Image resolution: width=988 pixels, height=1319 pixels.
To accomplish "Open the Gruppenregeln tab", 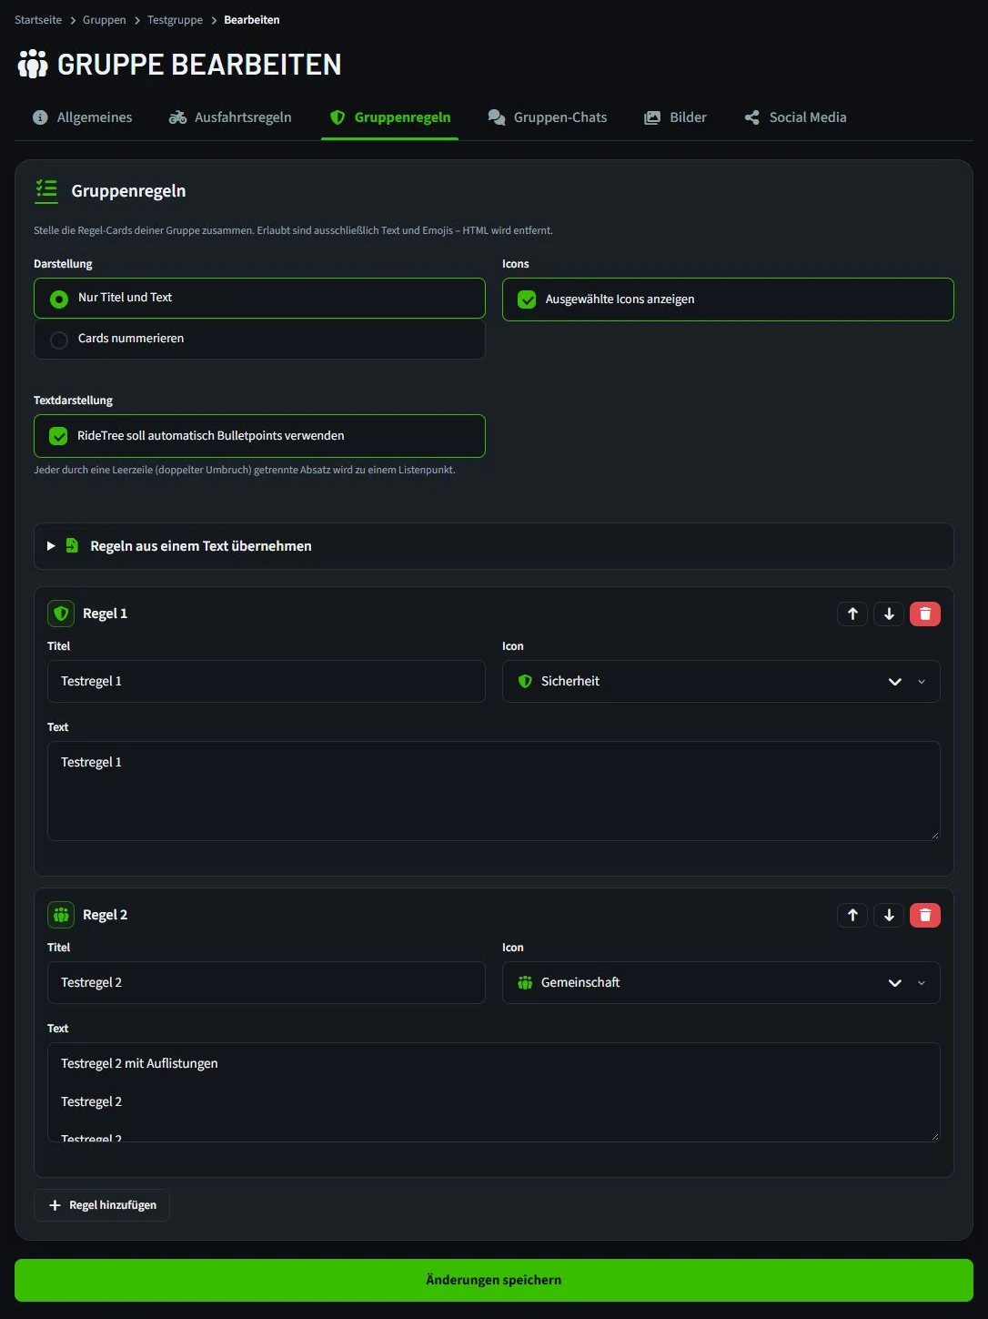I will 389,117.
